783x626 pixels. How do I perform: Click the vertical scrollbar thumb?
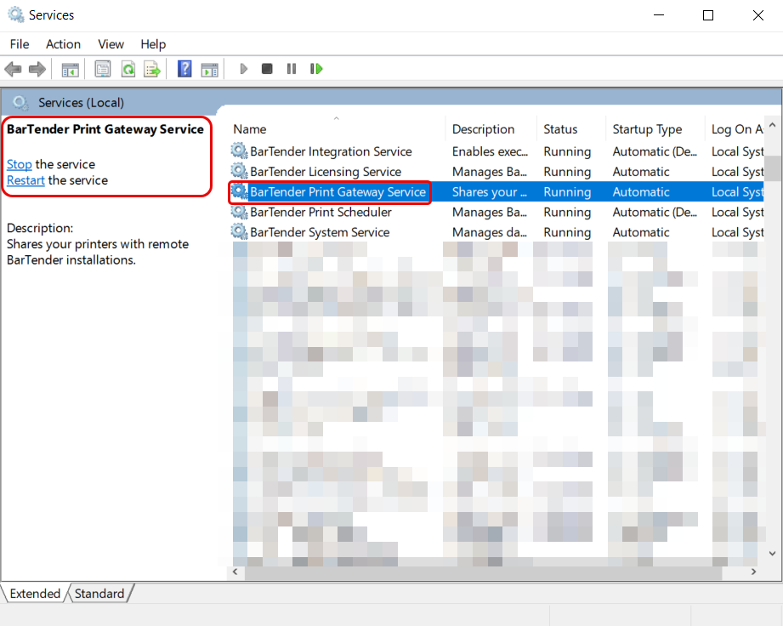pyautogui.click(x=773, y=168)
